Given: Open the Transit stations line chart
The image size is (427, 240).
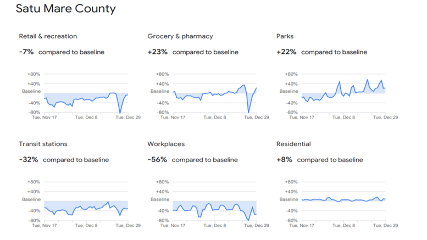Looking at the screenshot, I should coord(86,201).
